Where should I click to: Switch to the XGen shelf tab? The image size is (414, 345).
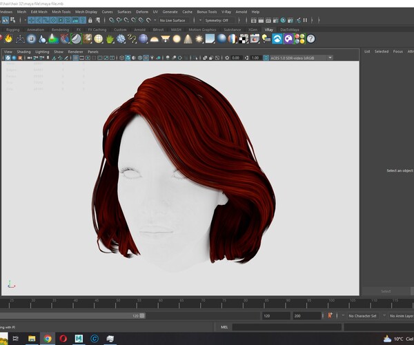(253, 30)
